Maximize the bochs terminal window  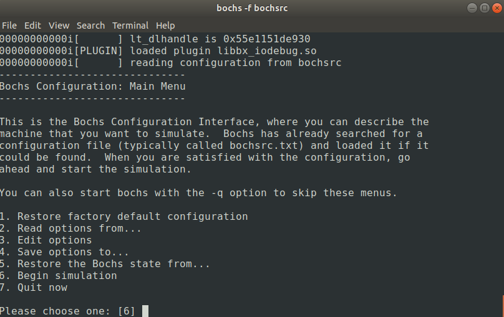(483, 8)
